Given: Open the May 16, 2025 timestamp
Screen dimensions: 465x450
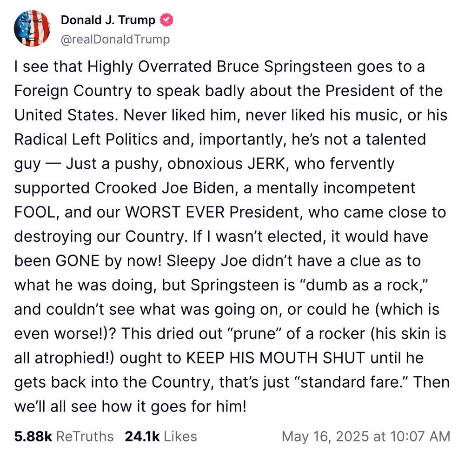Looking at the screenshot, I should pos(366,437).
